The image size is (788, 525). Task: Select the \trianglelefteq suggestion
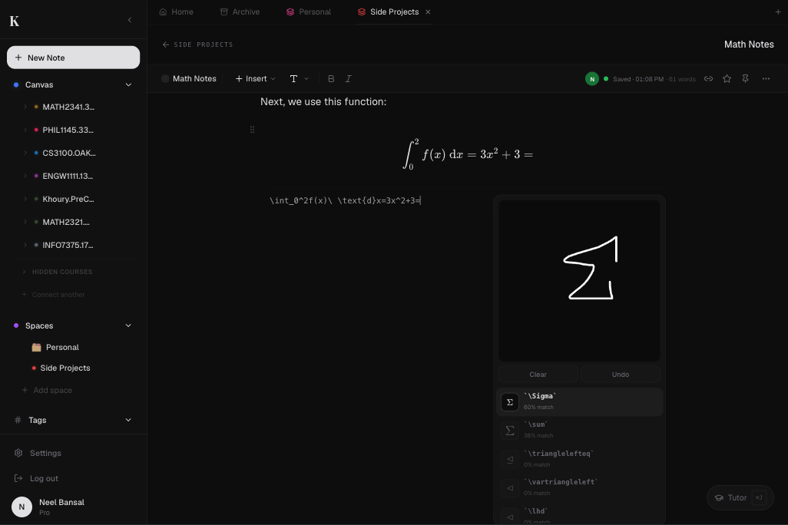pyautogui.click(x=579, y=459)
